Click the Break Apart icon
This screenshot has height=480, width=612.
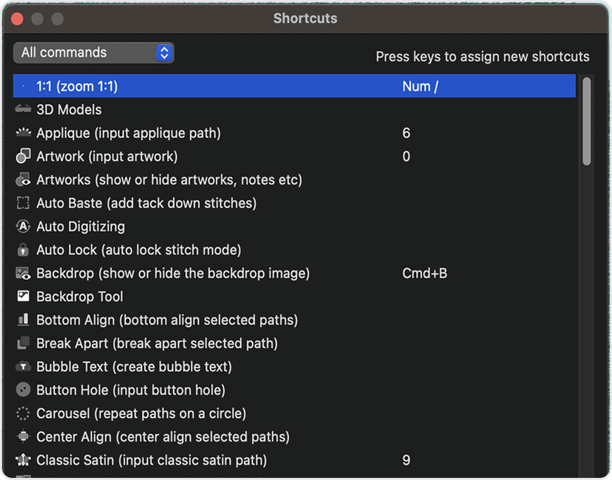23,343
